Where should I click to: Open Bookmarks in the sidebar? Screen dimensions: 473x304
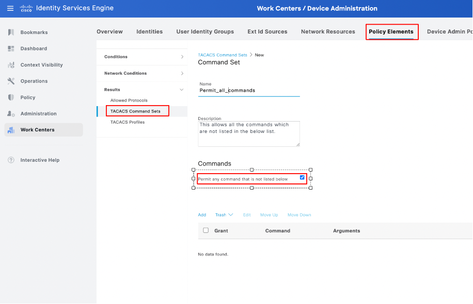point(34,32)
